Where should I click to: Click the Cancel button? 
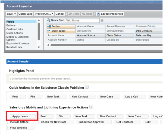(60, 14)
